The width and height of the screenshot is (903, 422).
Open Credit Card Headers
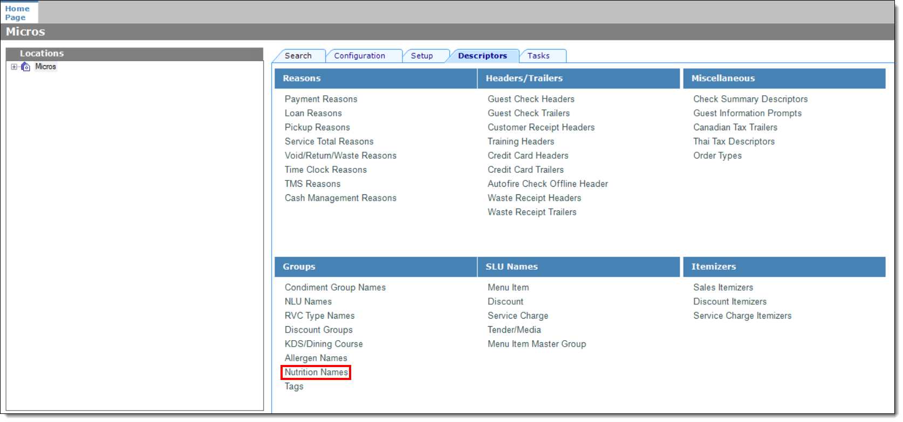[528, 156]
